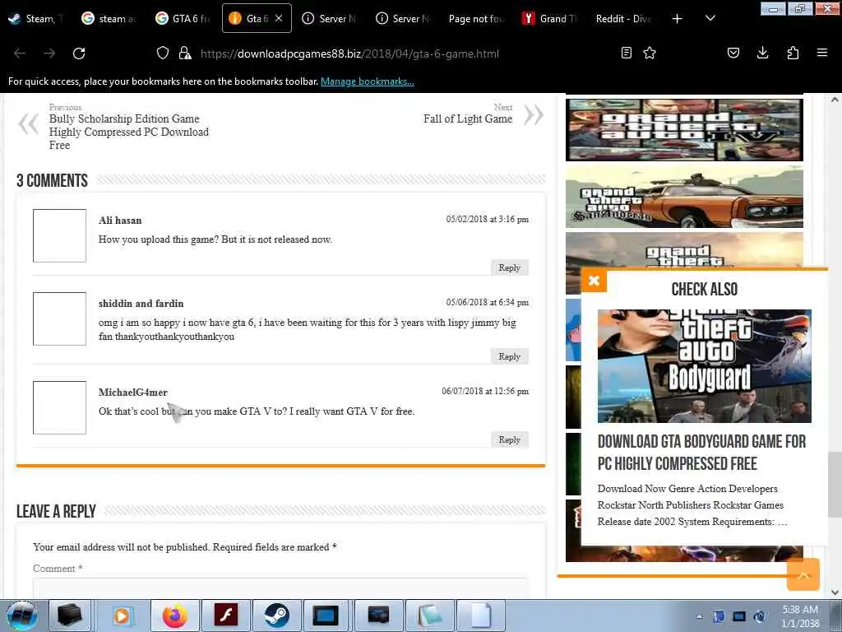Open Firefox from the taskbar
Image resolution: width=842 pixels, height=632 pixels.
(174, 616)
